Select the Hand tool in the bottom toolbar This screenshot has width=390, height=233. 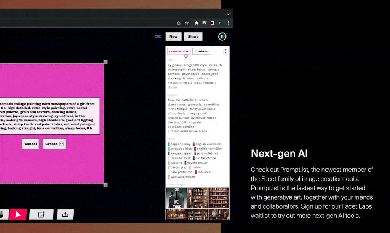point(4,214)
